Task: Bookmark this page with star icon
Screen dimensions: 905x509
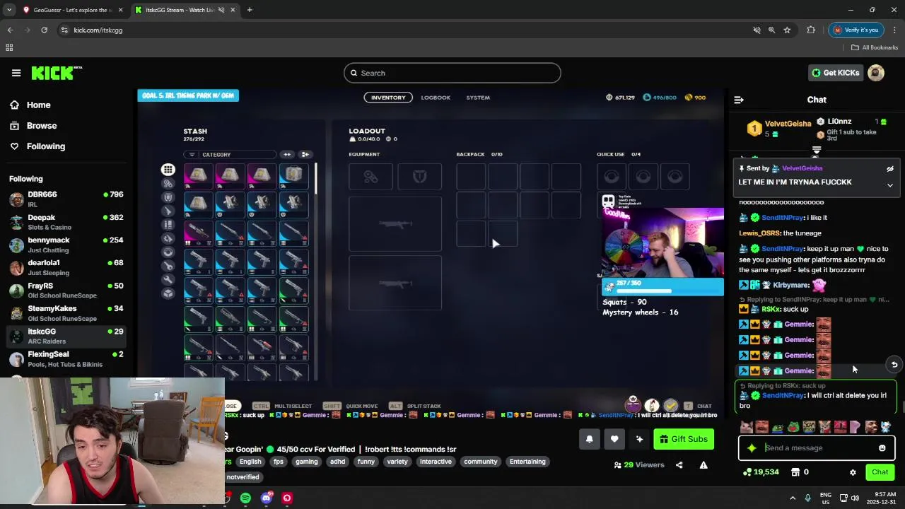Action: [x=787, y=30]
